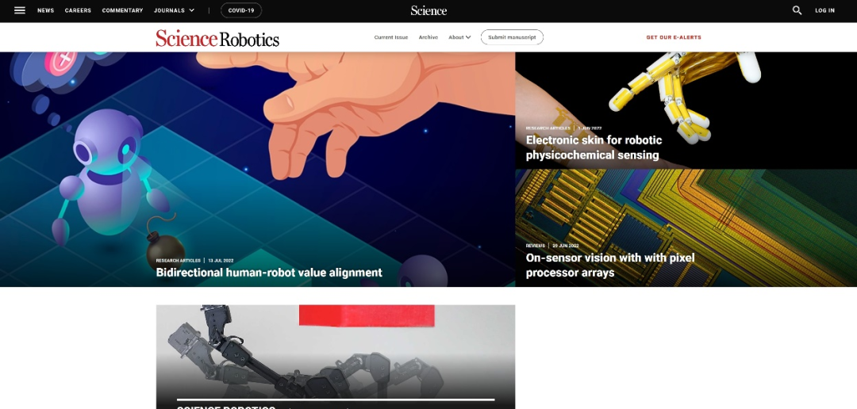Viewport: 857px width, 409px height.
Task: Open Electronic skin for robotic sensing article
Action: [x=594, y=147]
